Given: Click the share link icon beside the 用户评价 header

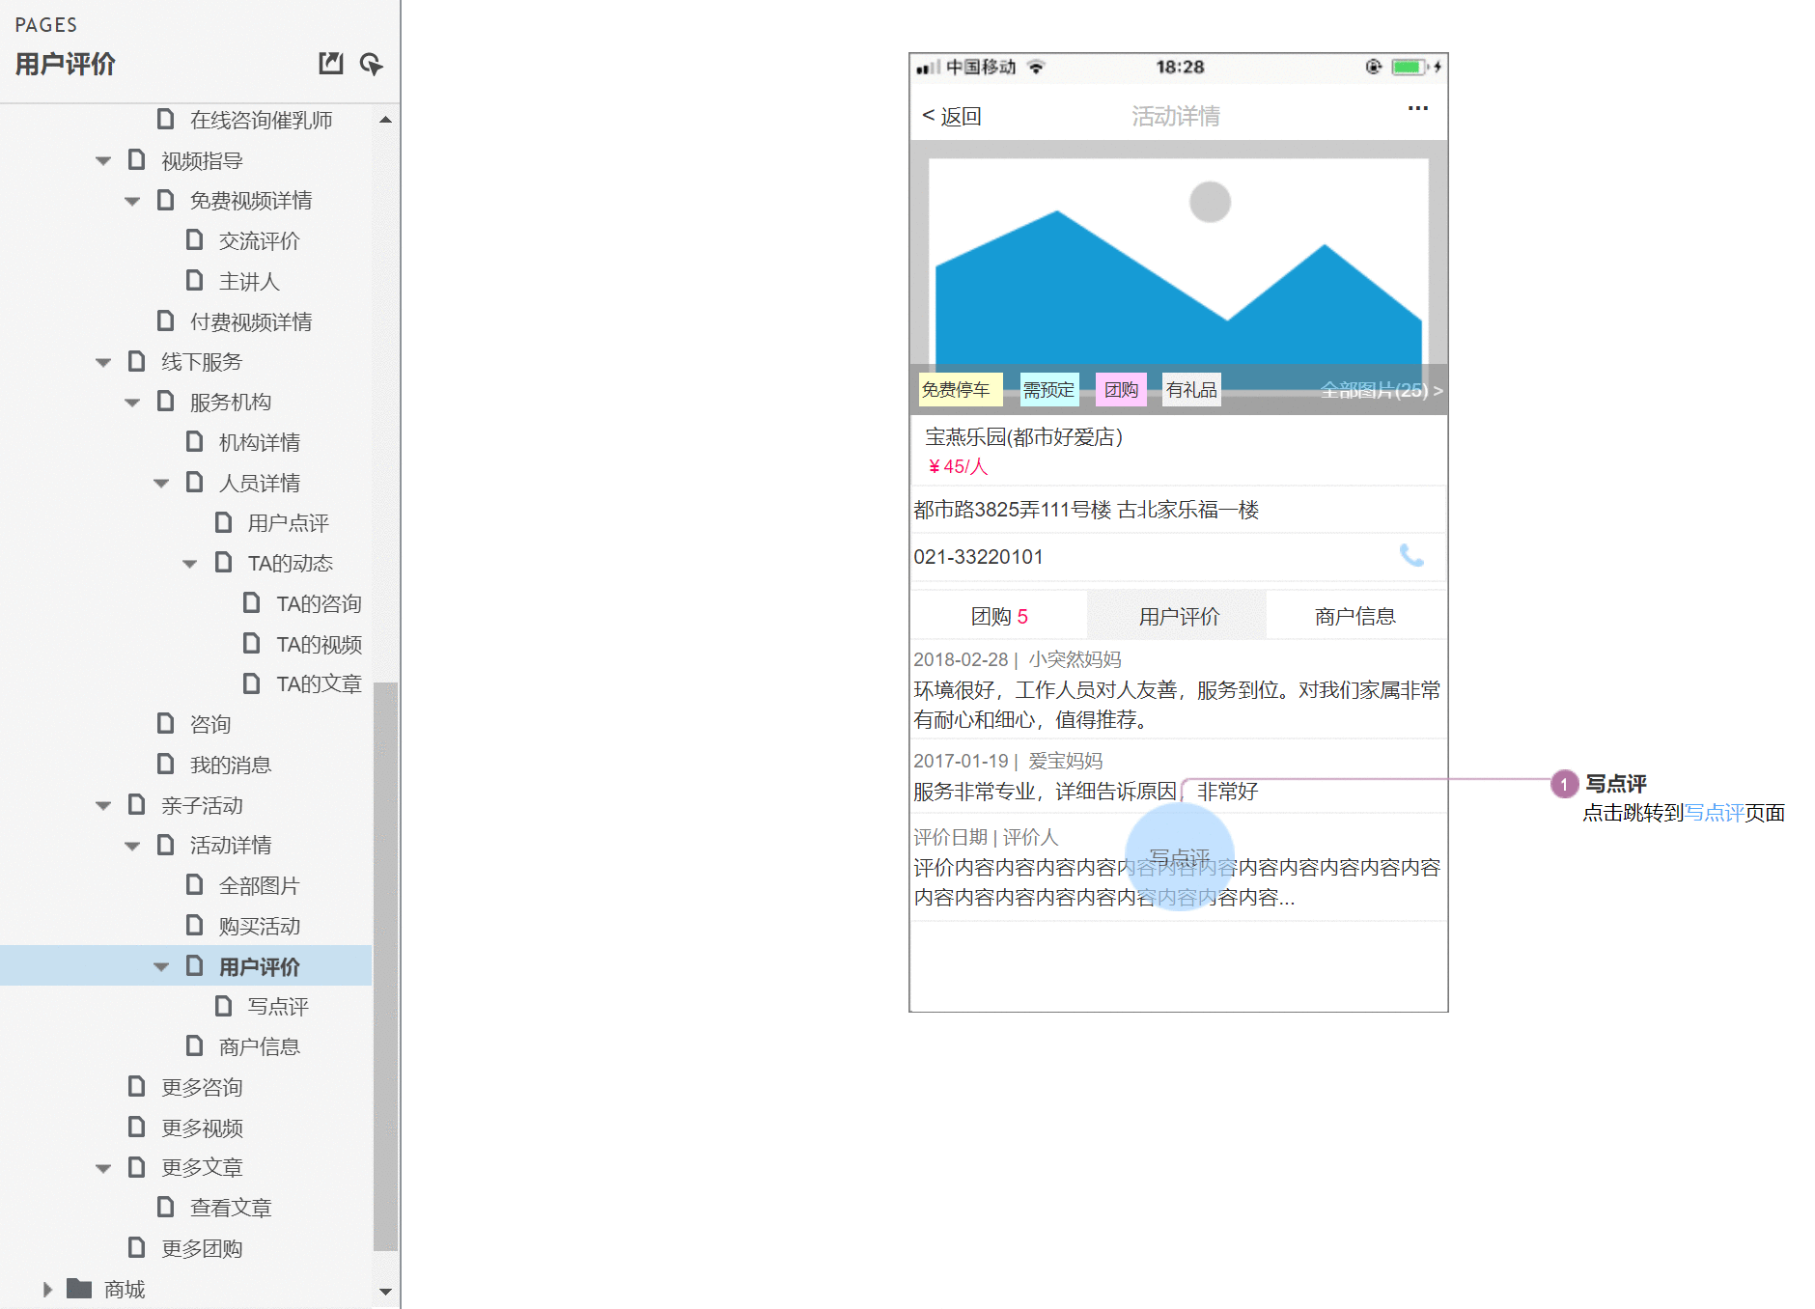Looking at the screenshot, I should click(371, 64).
